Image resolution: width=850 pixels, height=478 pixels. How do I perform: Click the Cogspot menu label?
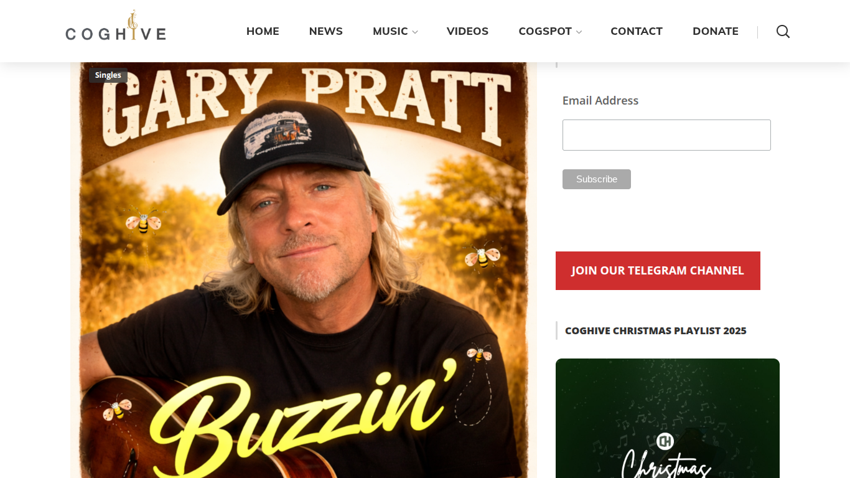tap(545, 31)
